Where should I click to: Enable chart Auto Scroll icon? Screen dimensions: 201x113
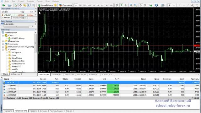(x=141, y=5)
